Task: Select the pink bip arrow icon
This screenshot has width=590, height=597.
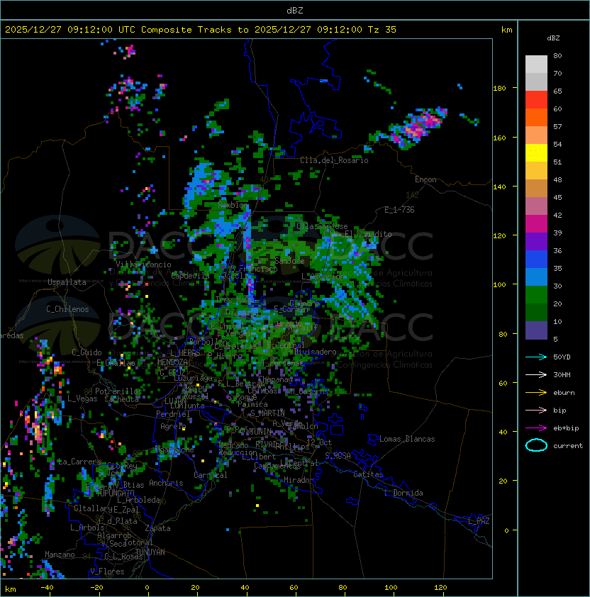Action: pos(536,410)
